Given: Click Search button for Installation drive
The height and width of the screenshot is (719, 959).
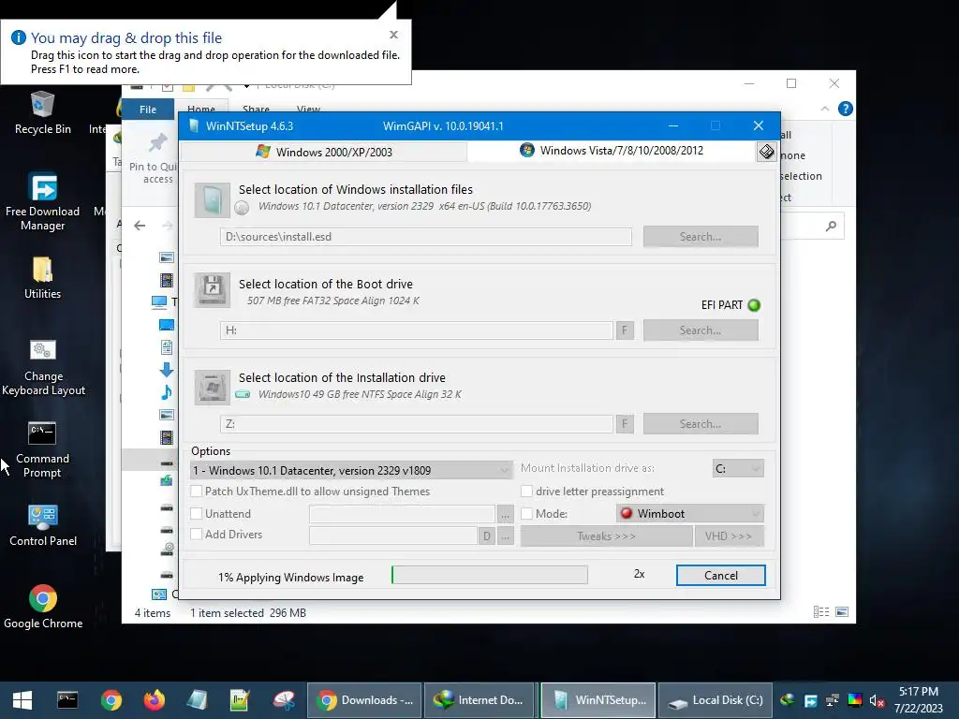Looking at the screenshot, I should click(x=701, y=424).
